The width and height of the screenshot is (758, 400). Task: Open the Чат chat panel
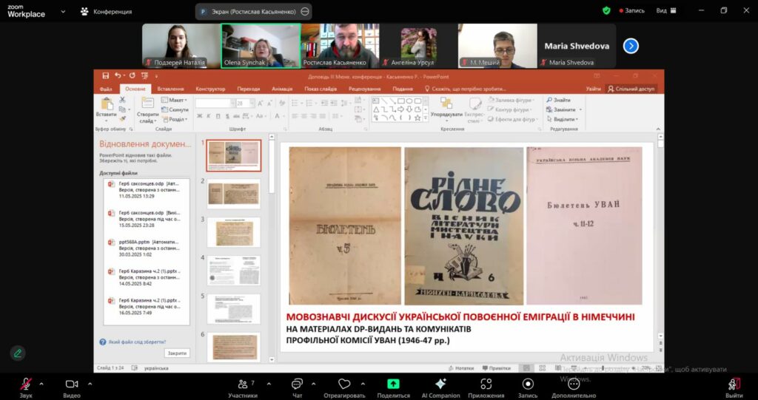coord(297,387)
